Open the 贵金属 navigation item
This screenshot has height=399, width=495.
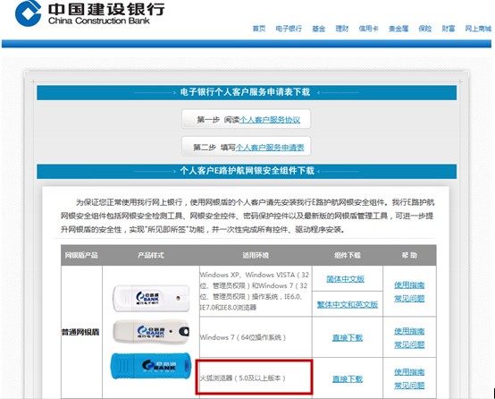pyautogui.click(x=399, y=29)
